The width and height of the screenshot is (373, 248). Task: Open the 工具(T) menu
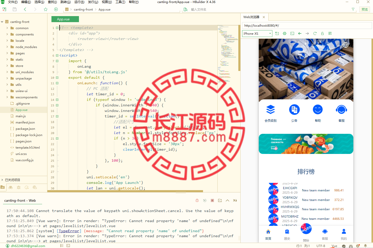coord(120,2)
